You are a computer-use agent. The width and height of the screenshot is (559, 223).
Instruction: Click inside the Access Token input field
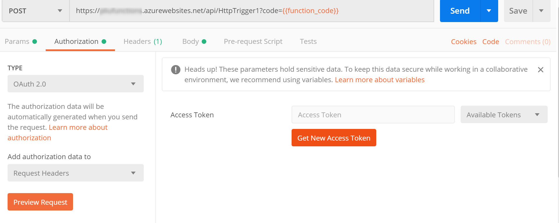373,114
